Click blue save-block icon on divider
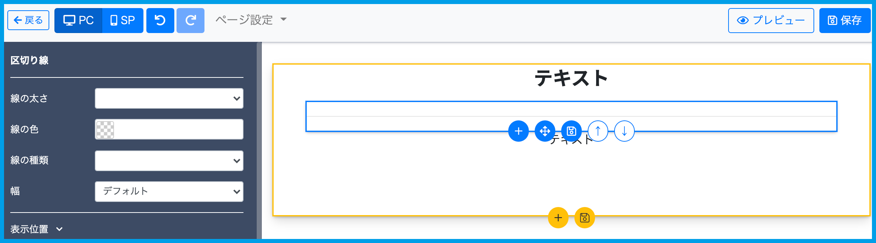The image size is (876, 243). point(571,131)
